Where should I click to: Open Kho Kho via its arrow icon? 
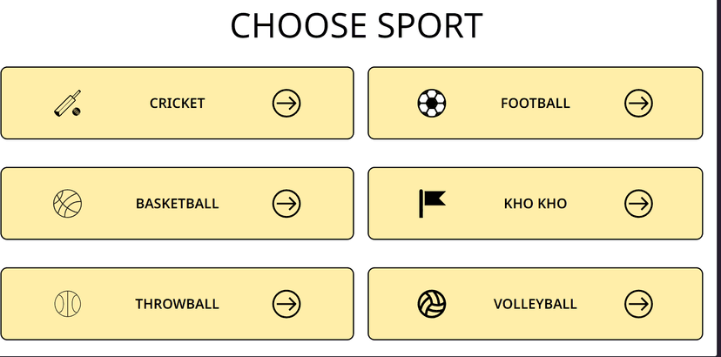pos(638,204)
